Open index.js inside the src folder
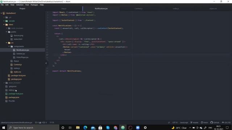 click(17, 68)
